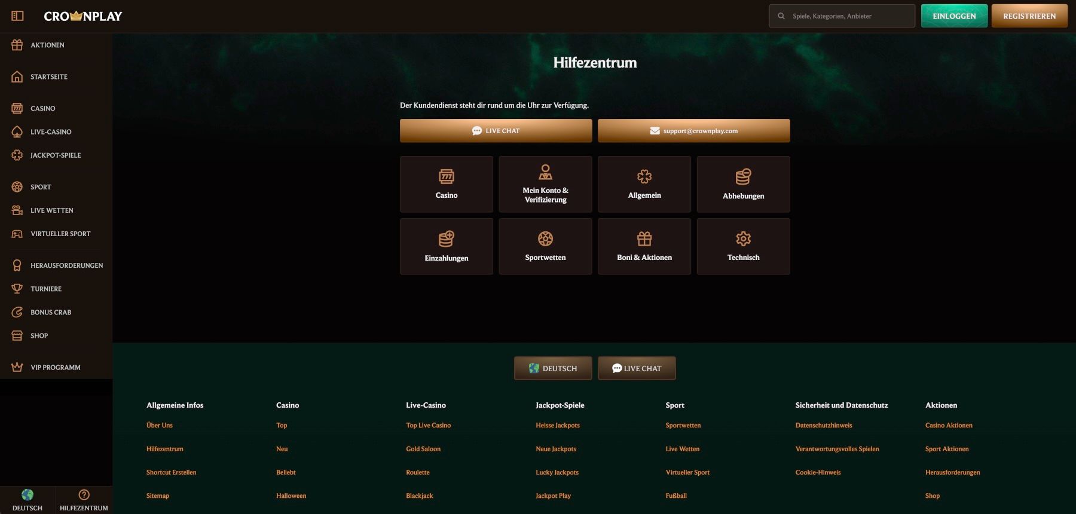Open Mein Konto & Verifizierung category
Image resolution: width=1076 pixels, height=514 pixels.
(545, 184)
